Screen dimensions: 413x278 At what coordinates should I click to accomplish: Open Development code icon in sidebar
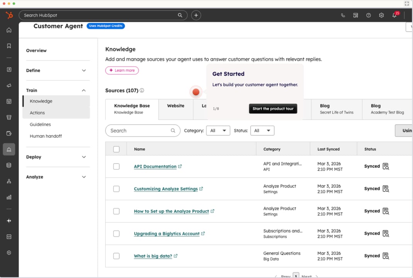click(x=9, y=237)
